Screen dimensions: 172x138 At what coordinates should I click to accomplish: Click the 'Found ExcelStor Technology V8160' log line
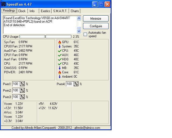pos(37,18)
